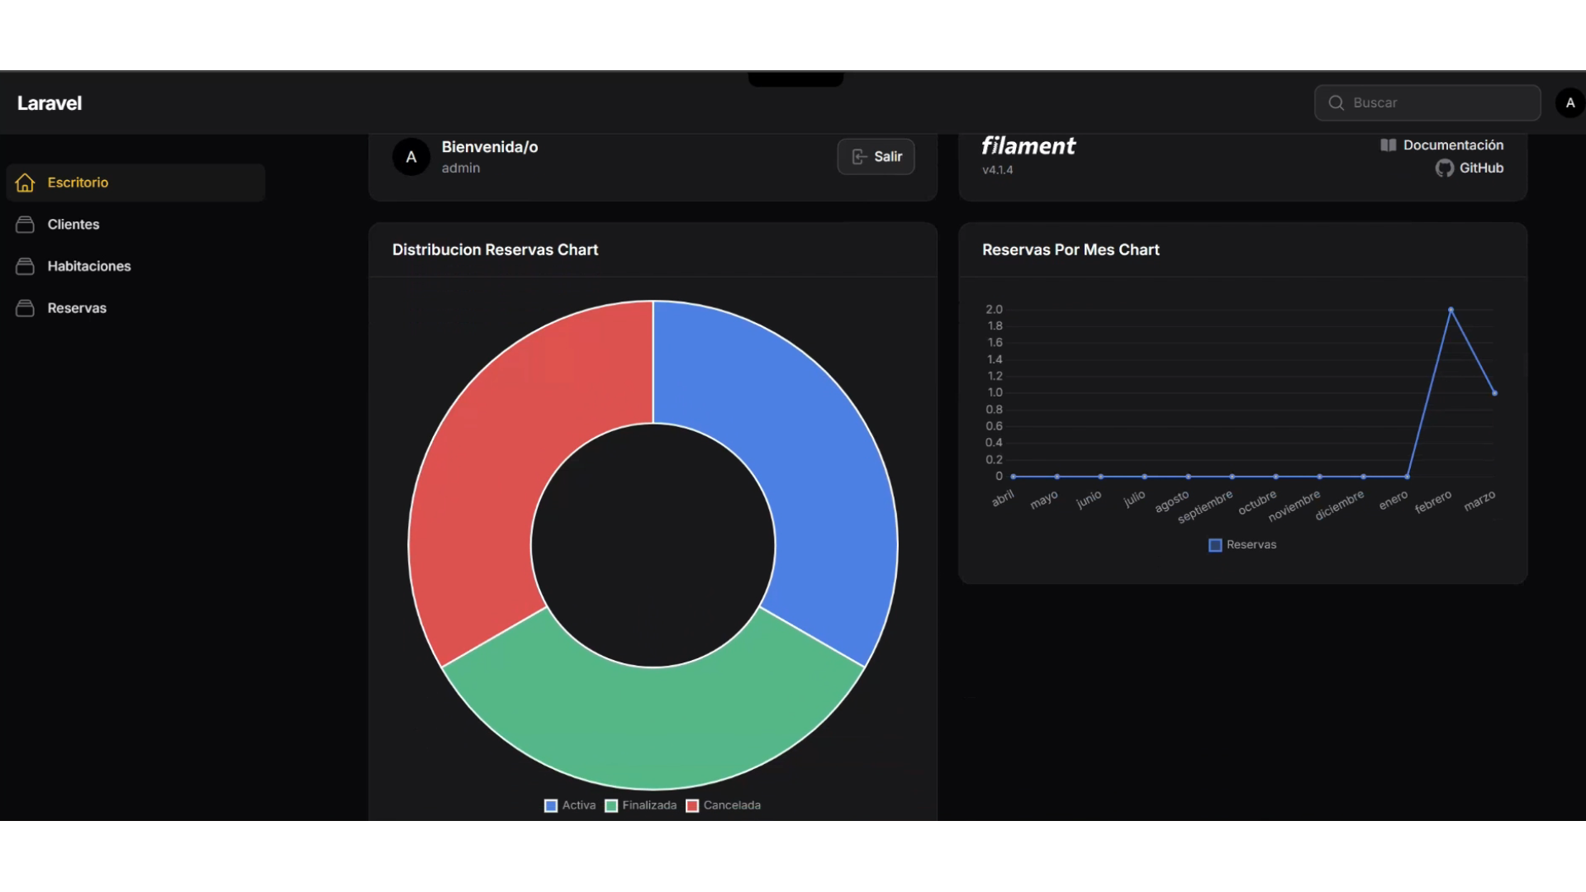Click the Habitaciones sidebar icon
This screenshot has height=892, width=1586.
point(25,266)
